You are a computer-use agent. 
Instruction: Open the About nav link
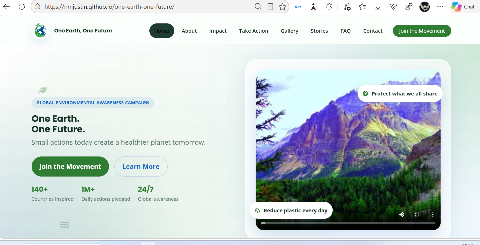click(189, 31)
